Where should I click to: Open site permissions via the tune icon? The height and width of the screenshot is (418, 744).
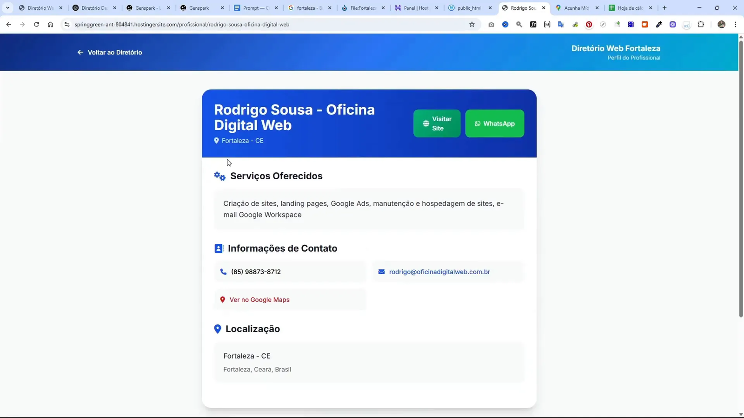coord(67,25)
